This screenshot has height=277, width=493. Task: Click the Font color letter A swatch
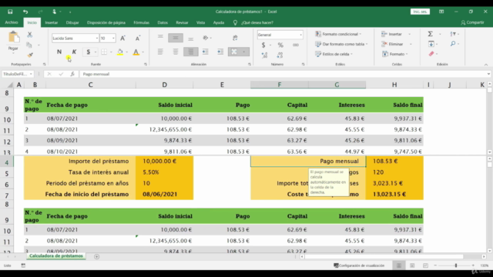click(x=136, y=52)
